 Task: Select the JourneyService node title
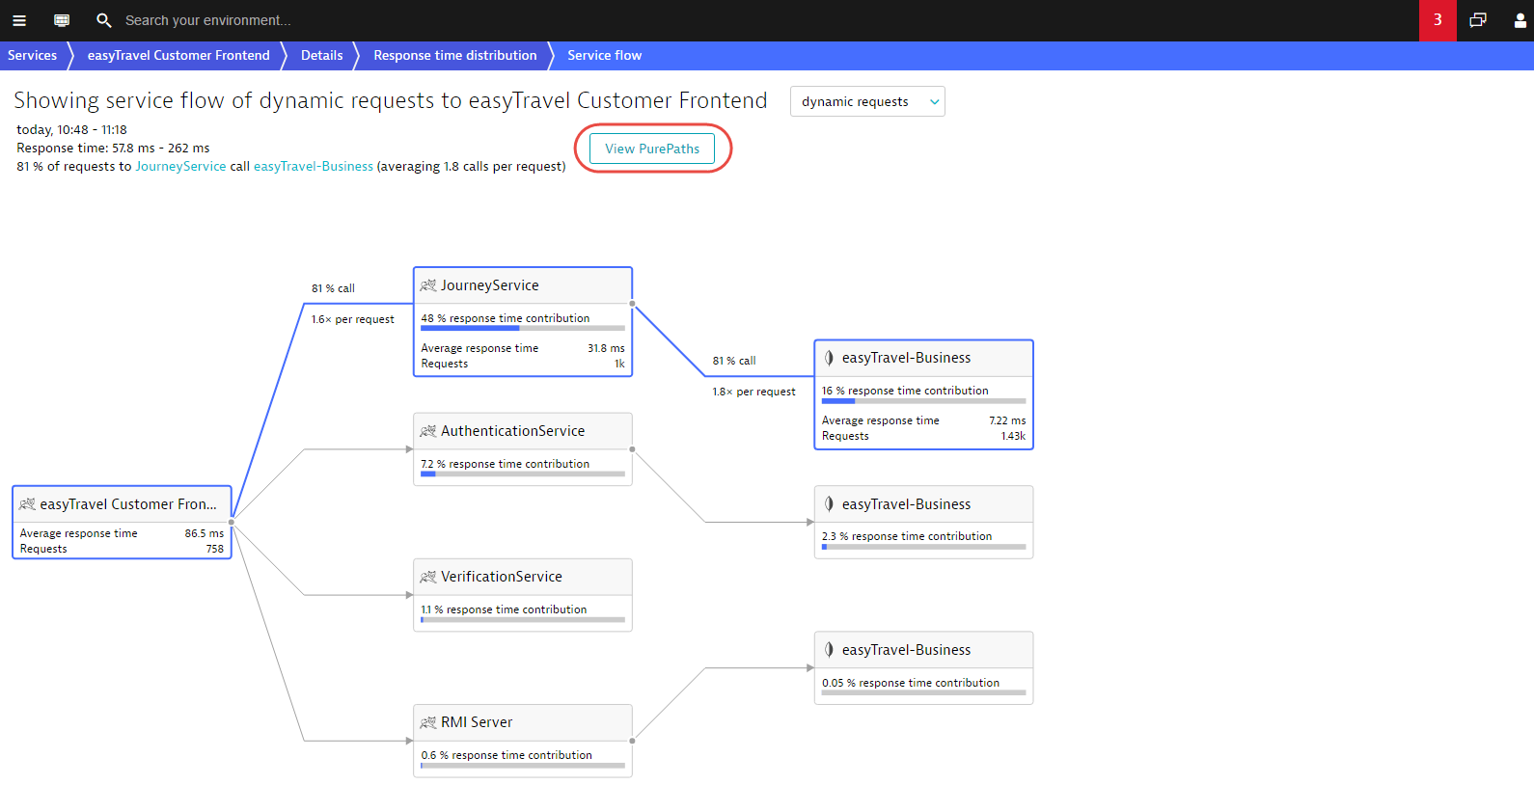tap(490, 285)
